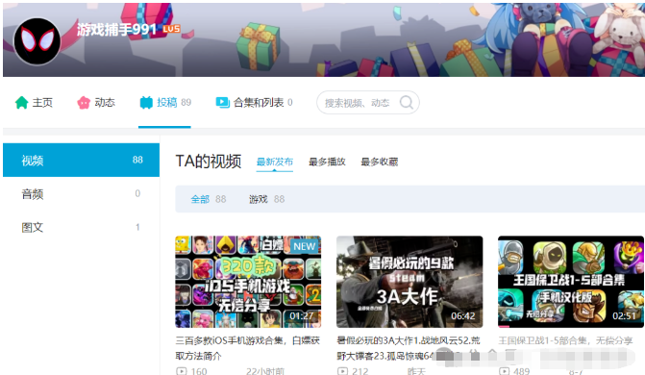
Task: Sort videos by 最多收藏
Action: coord(380,162)
